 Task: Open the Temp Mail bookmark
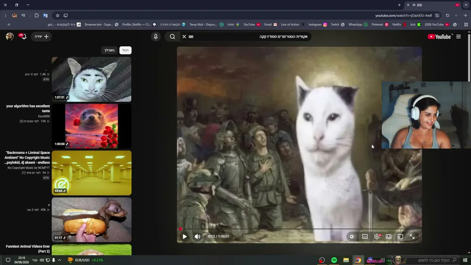[206, 25]
